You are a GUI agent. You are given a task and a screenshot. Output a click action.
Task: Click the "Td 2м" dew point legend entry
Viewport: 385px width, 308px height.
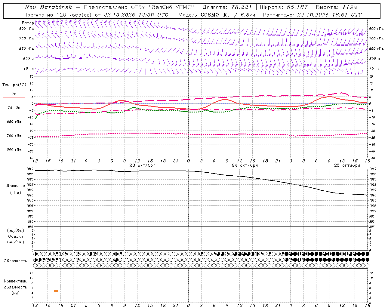14,108
